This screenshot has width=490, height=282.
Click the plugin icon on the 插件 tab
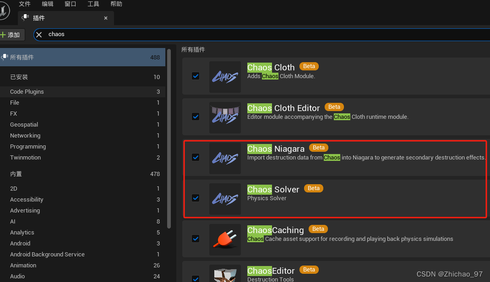tap(25, 18)
